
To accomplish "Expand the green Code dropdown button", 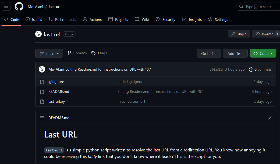I will click(263, 54).
